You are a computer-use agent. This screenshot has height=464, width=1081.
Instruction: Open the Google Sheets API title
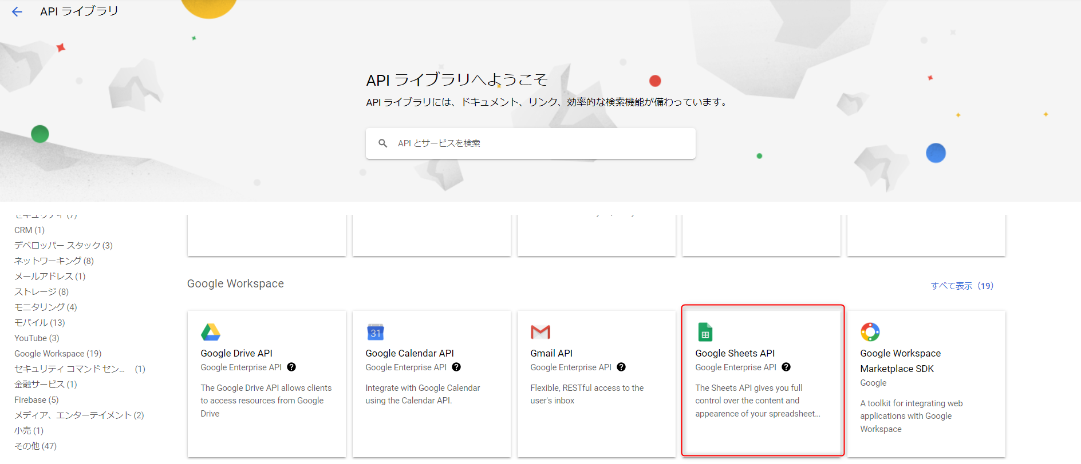click(735, 353)
